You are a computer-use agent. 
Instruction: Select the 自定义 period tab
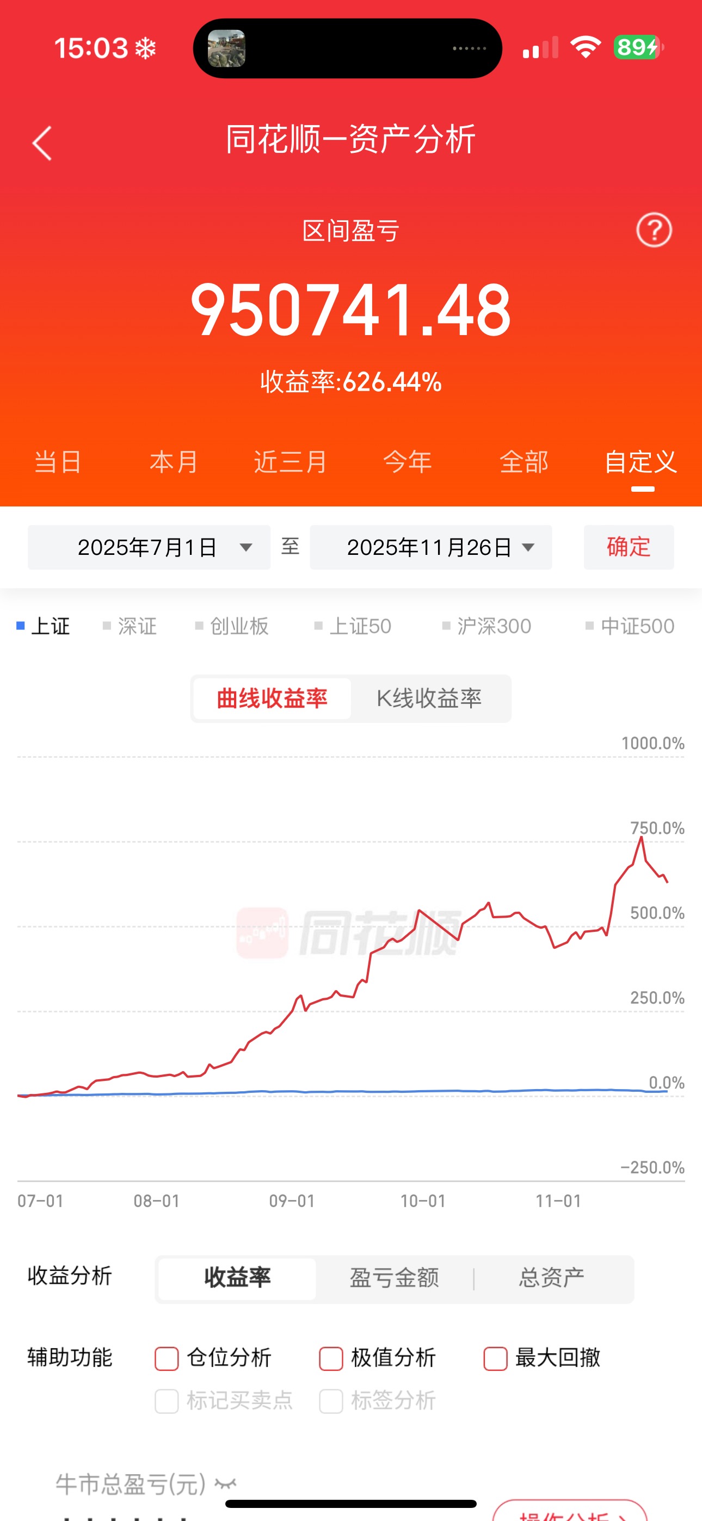[641, 462]
